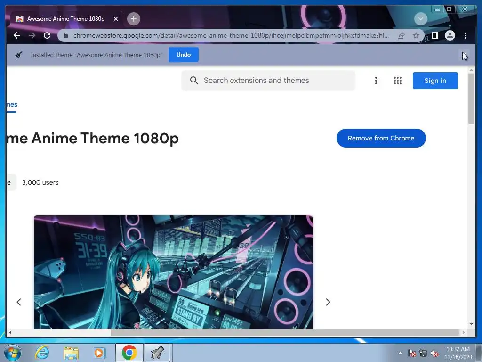Remove the theme from Chrome
The width and height of the screenshot is (482, 362).
point(381,138)
